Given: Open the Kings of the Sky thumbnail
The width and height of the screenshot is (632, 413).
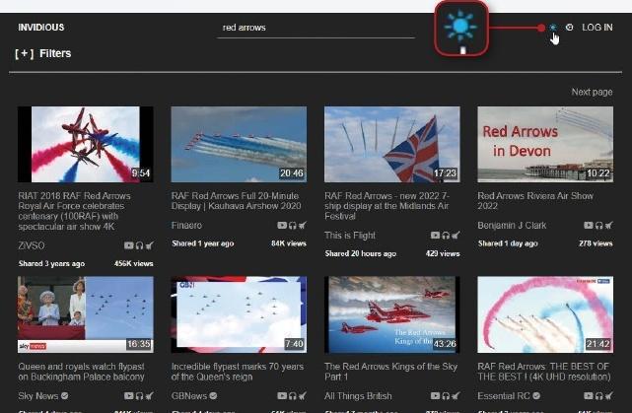Looking at the screenshot, I should click(x=391, y=314).
